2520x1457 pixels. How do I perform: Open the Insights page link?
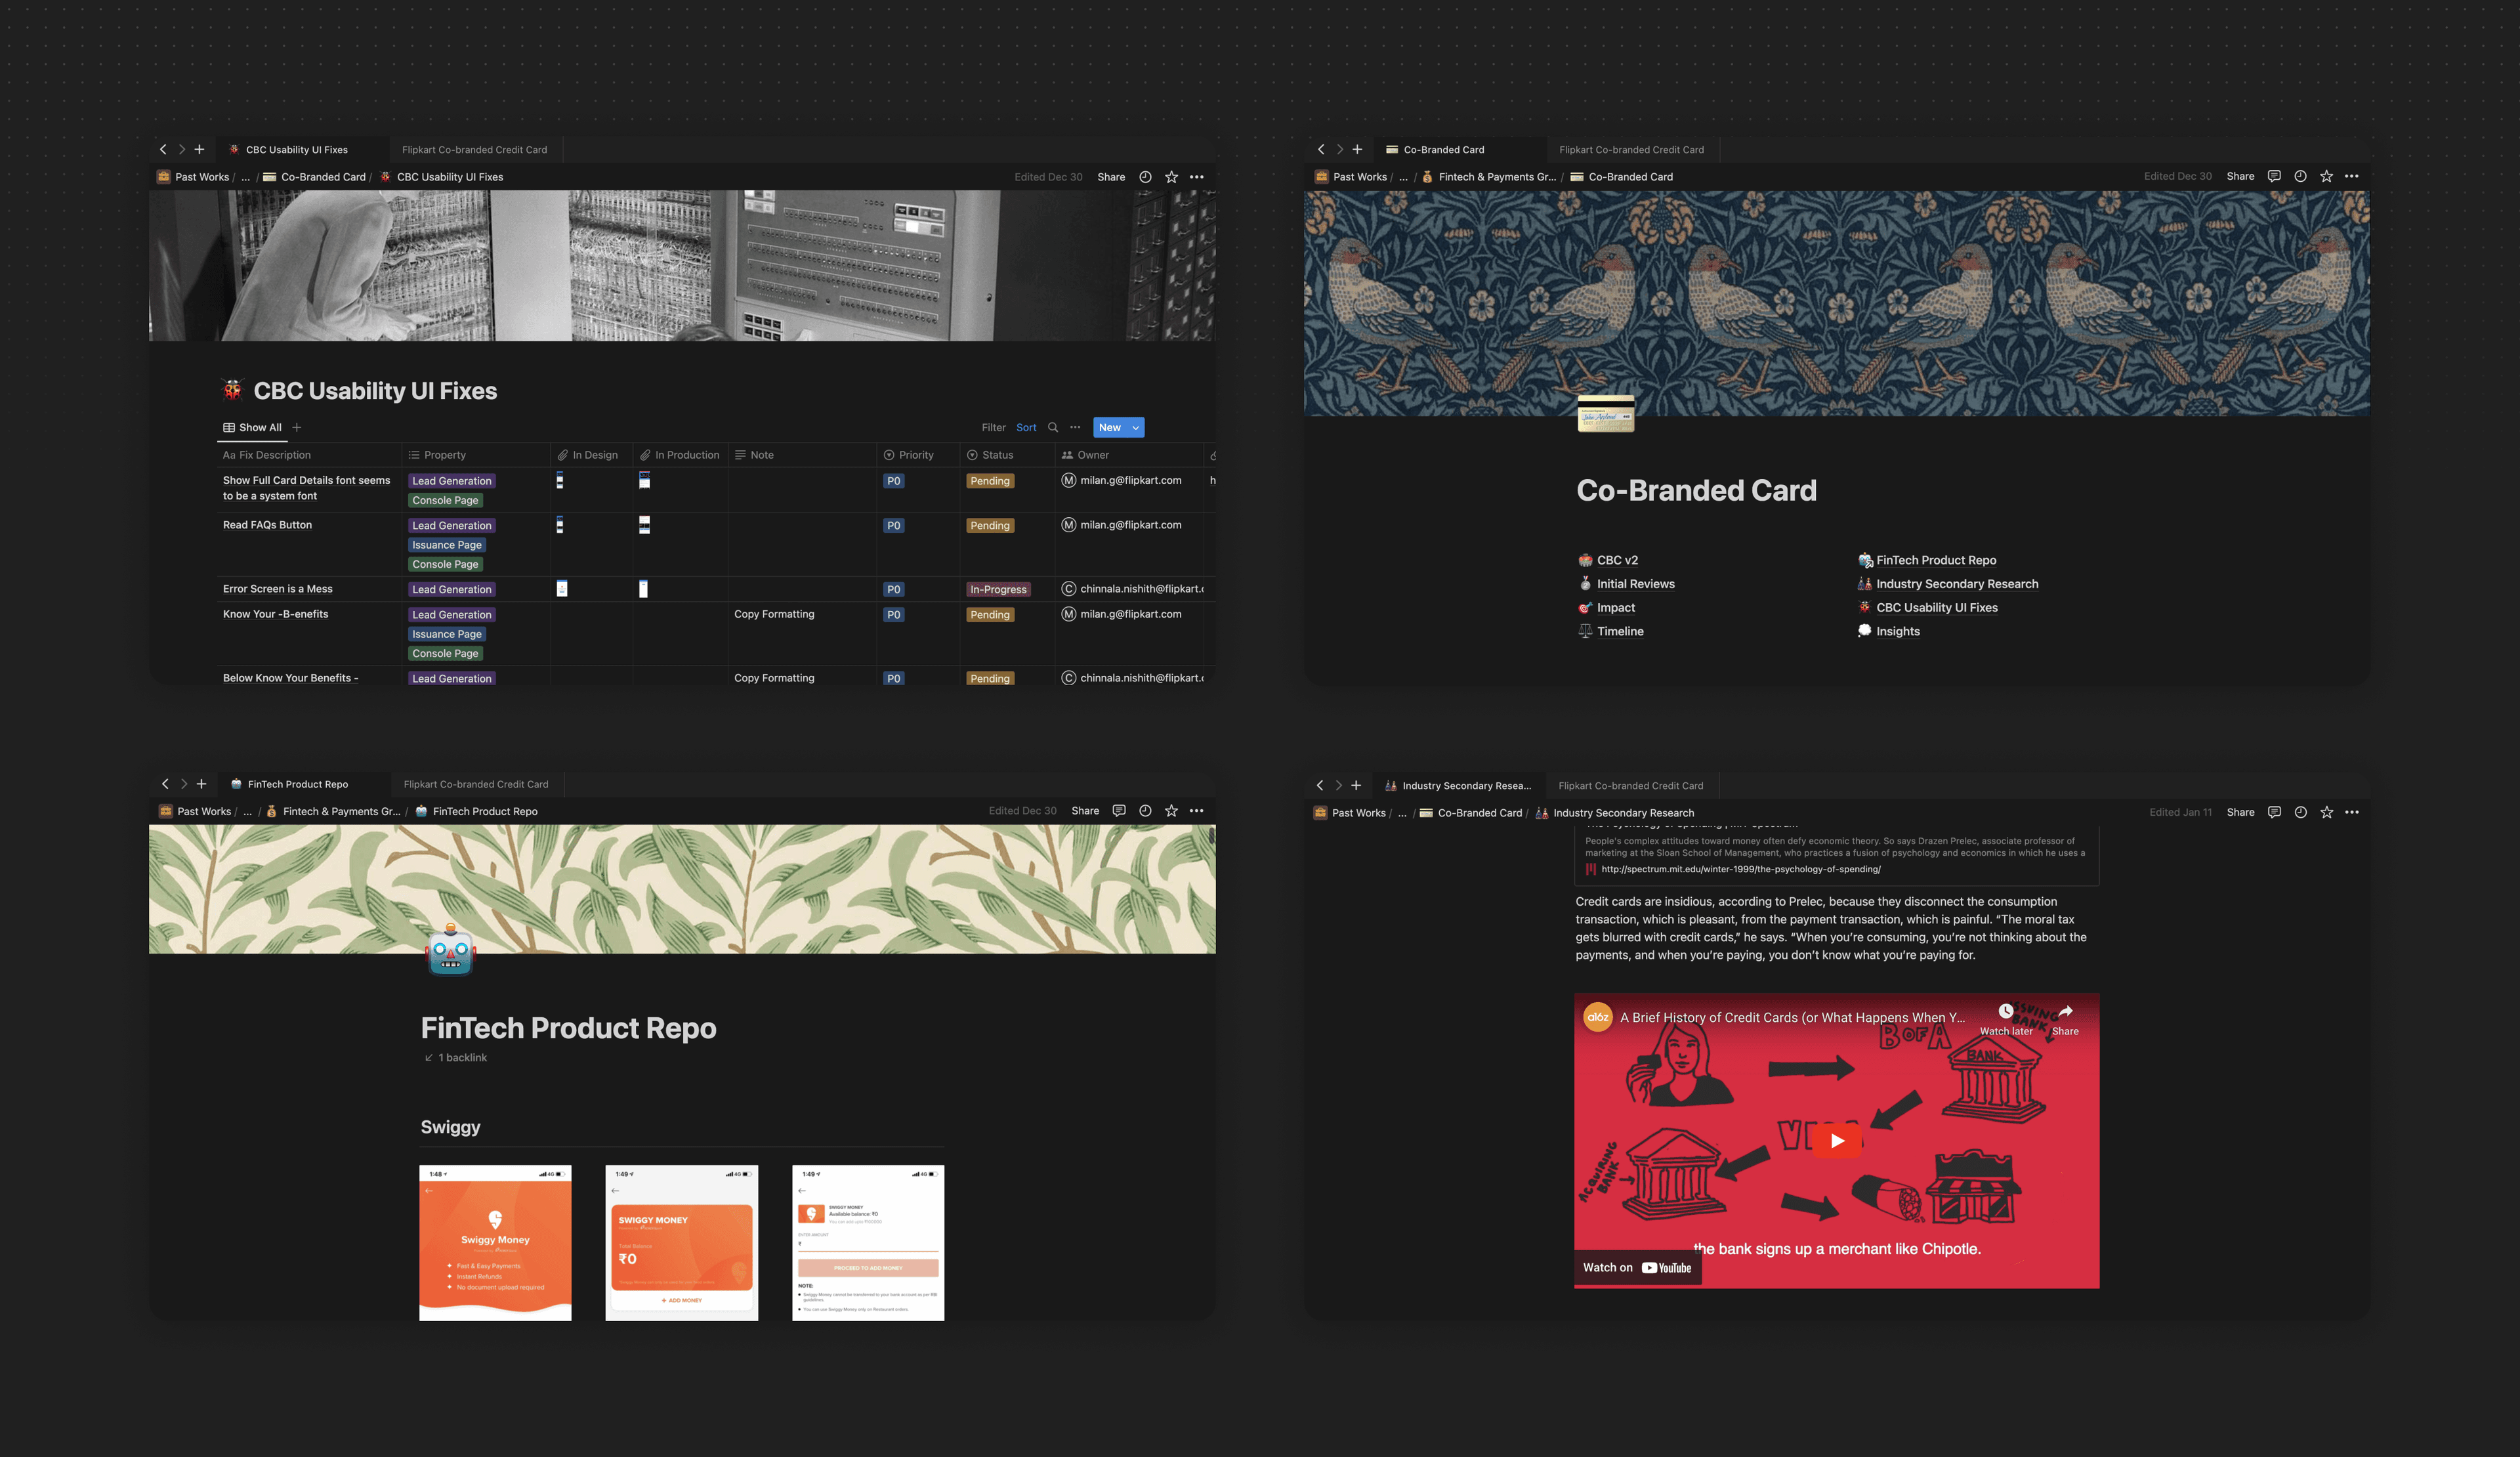[x=1897, y=631]
